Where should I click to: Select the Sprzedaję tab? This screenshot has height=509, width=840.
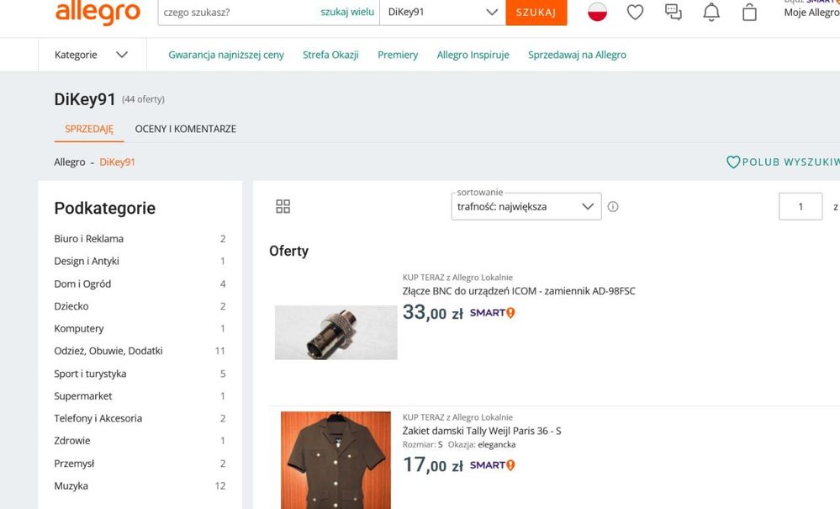tap(88, 129)
